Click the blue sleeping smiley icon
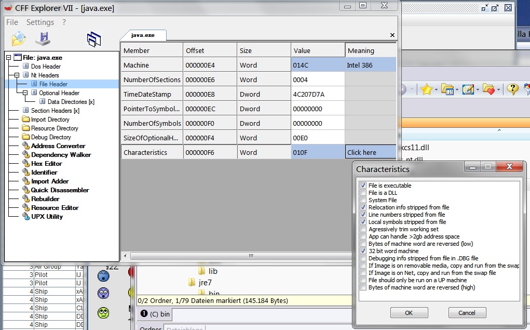The image size is (530, 330). (103, 276)
